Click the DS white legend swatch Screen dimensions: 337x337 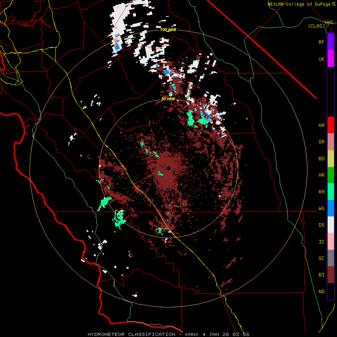[x=331, y=225]
